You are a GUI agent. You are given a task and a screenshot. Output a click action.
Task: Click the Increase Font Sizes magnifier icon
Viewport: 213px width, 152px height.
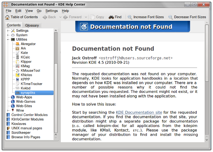pos(130,17)
